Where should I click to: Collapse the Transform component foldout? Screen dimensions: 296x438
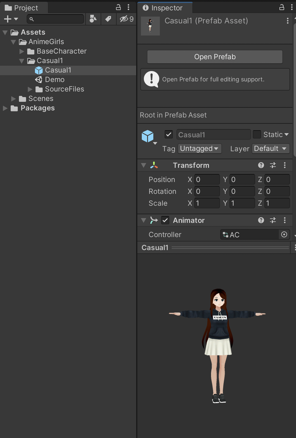144,165
